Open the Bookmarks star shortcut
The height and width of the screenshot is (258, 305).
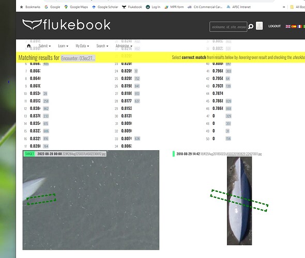30,7
